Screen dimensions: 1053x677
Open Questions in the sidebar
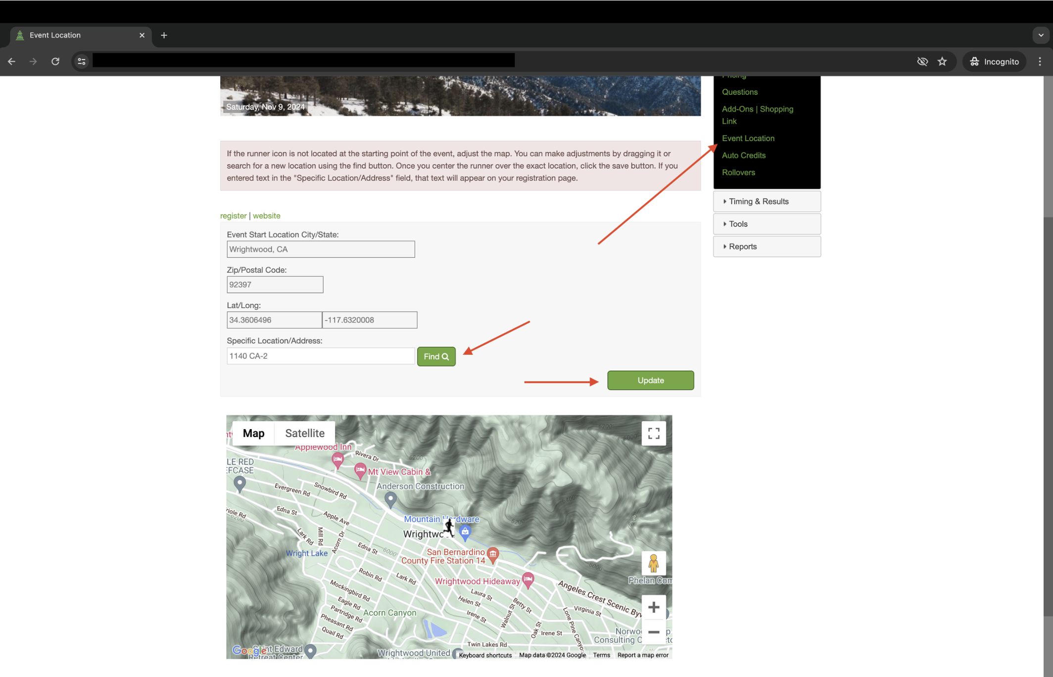tap(740, 92)
